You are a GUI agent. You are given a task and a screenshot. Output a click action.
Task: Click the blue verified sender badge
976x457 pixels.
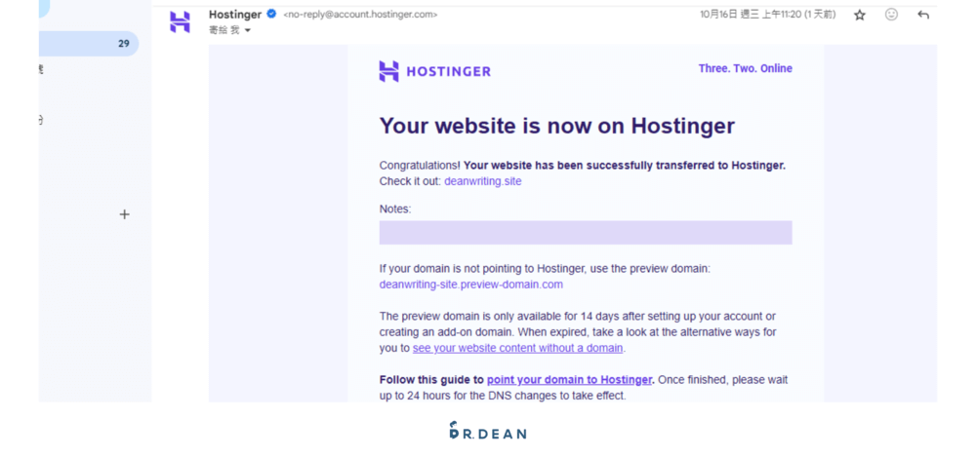272,15
